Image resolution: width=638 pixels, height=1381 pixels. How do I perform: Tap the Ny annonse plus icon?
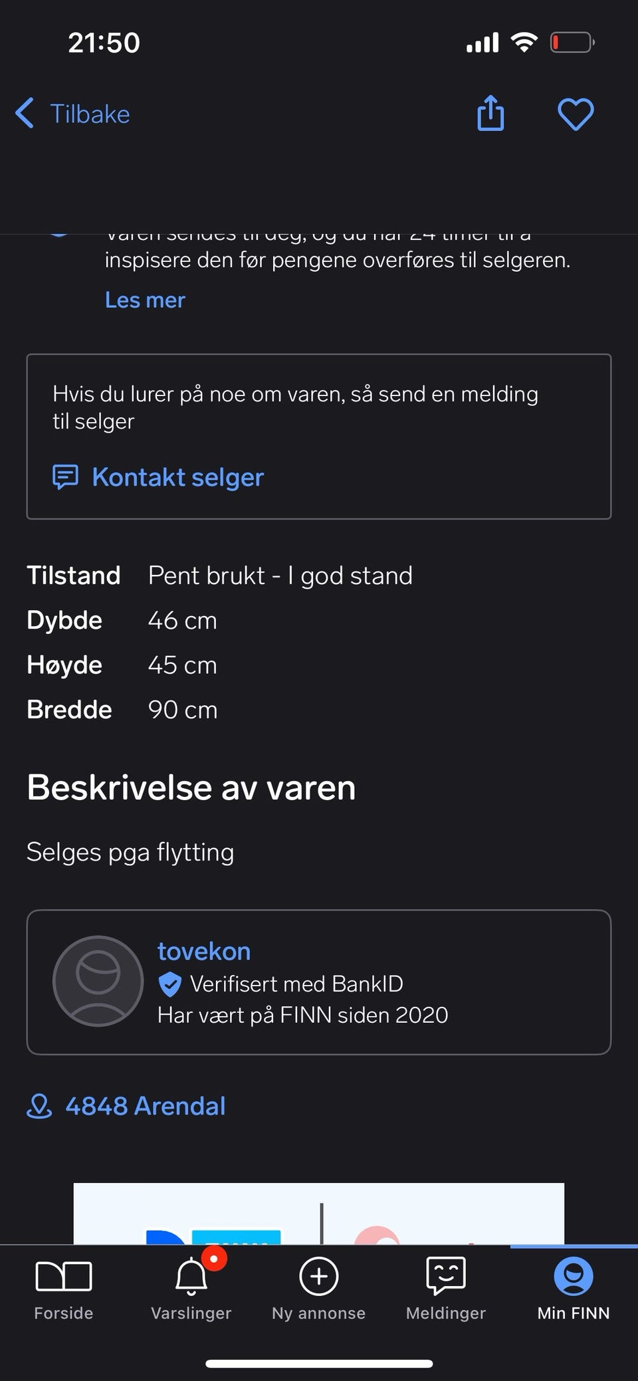pyautogui.click(x=319, y=1276)
